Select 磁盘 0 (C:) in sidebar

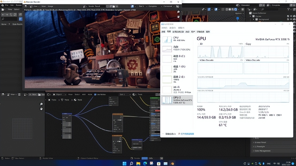[x=177, y=58]
